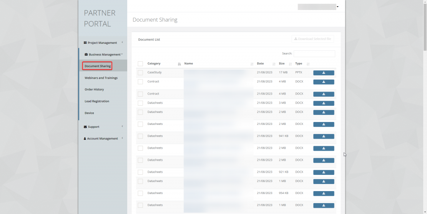The height and width of the screenshot is (214, 427).
Task: Go to Lead Registration
Action: pos(97,101)
